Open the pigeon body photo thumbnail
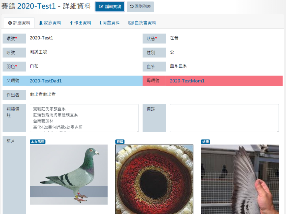This screenshot has height=214, width=286. click(69, 174)
